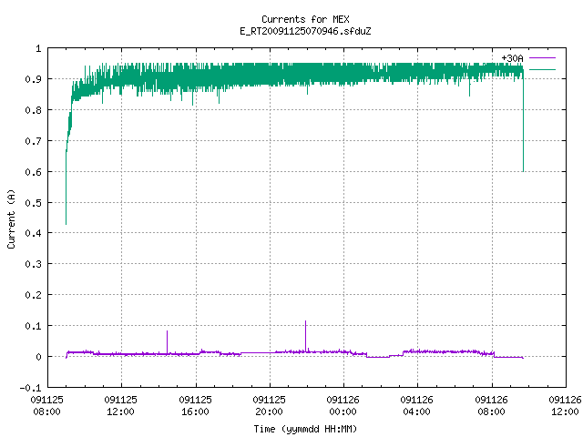Click y-axis tick label 0.9
This screenshot has height=437, width=583.
pos(33,79)
